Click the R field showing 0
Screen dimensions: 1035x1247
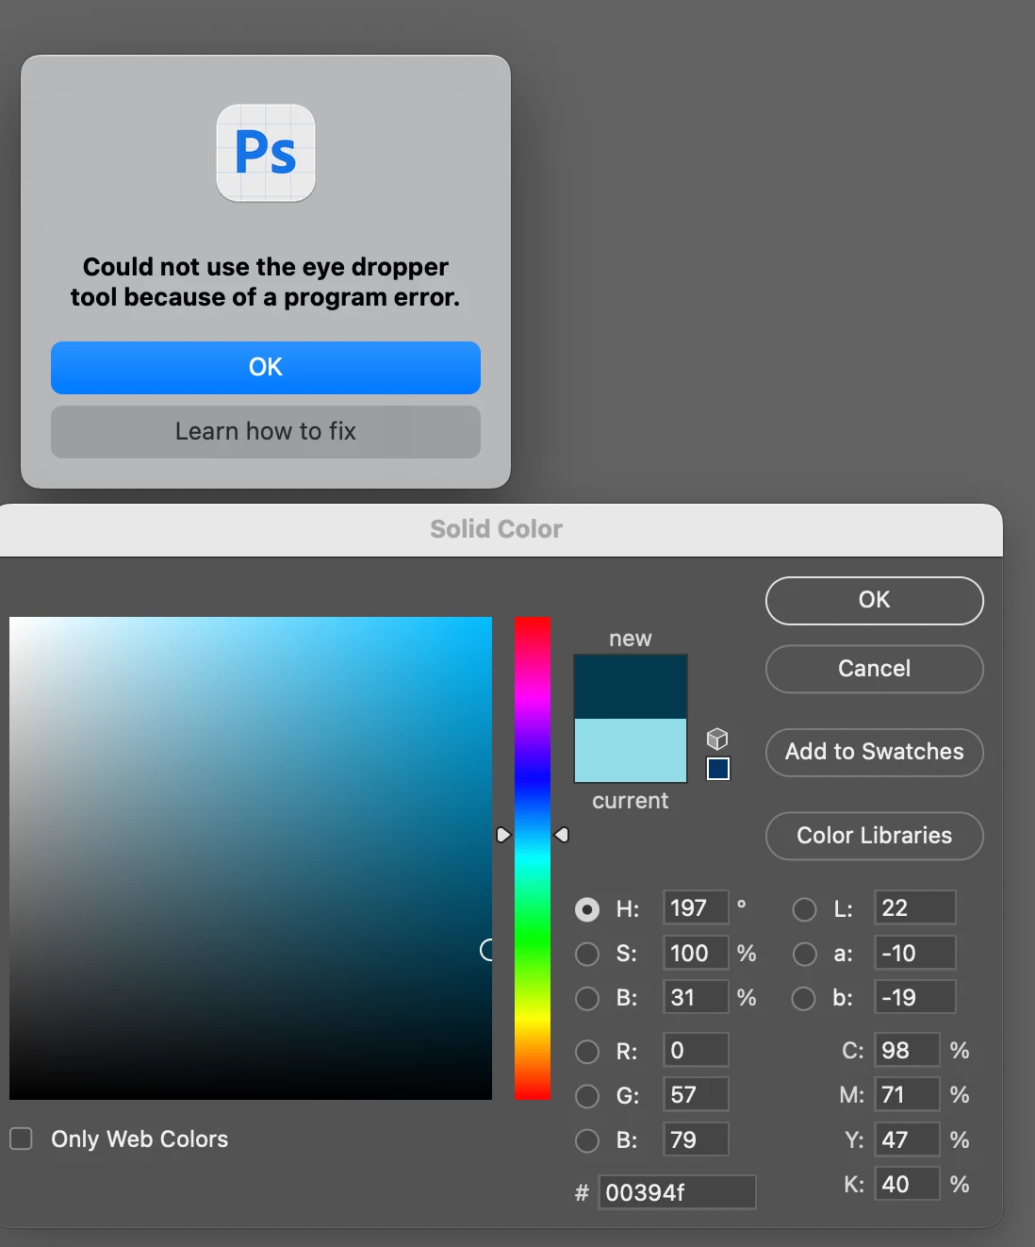(x=696, y=1050)
